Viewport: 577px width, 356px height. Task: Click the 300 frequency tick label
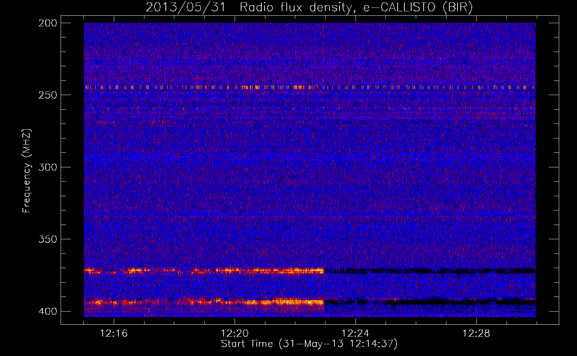pyautogui.click(x=48, y=167)
